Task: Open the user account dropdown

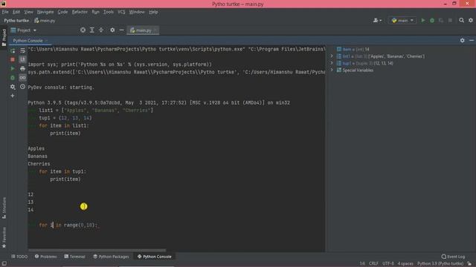Action: point(377,20)
